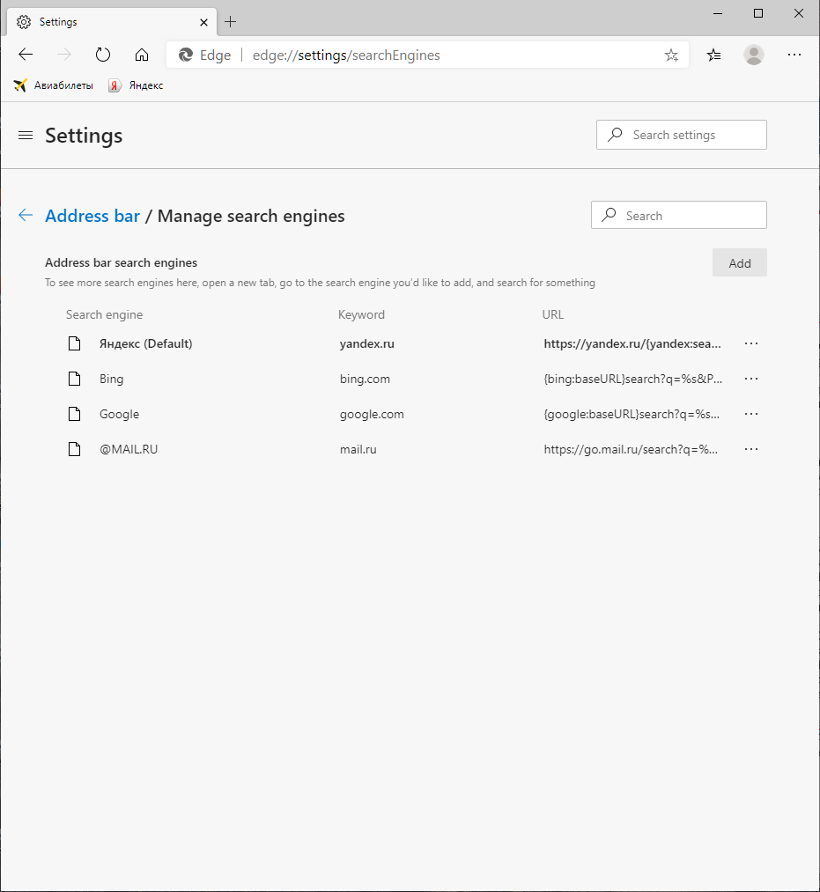
Task: Open more actions for Яндекс engine
Action: (x=751, y=343)
